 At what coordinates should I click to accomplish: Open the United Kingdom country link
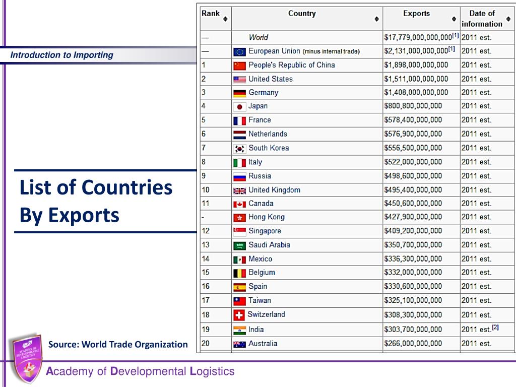[x=274, y=190]
